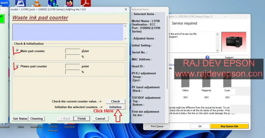265x138 pixels.
Task: Click the Buy Epson Ink button
Action: (x=229, y=126)
